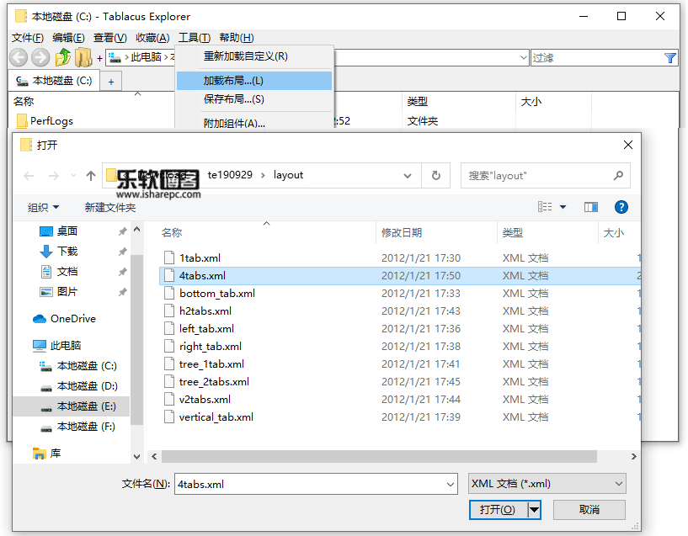Image resolution: width=688 pixels, height=536 pixels.
Task: Click the 打开(O) button
Action: coord(498,510)
